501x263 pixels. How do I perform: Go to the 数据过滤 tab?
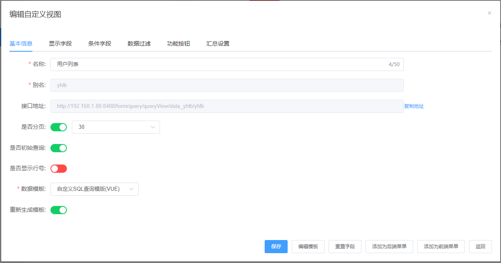[139, 43]
